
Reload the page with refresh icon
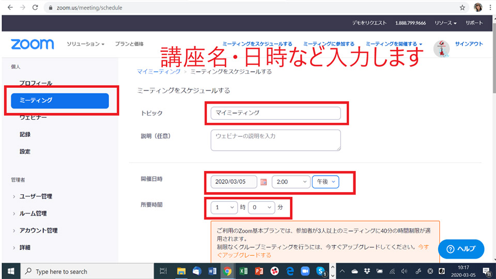click(x=35, y=7)
